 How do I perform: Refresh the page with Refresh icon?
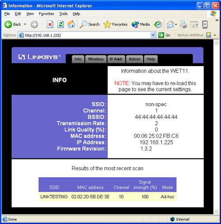61,24
